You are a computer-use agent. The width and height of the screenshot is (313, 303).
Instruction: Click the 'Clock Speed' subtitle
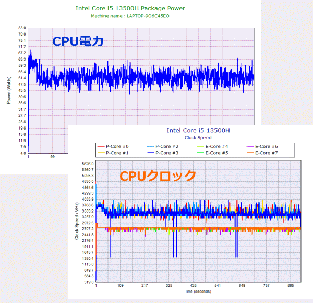click(x=198, y=138)
